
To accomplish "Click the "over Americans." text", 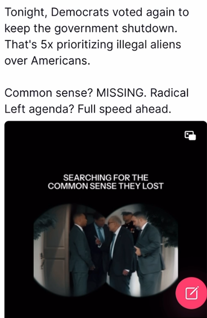I will click(x=47, y=61).
